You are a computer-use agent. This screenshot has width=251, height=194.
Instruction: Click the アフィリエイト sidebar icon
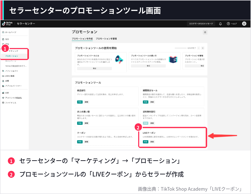click(3, 71)
